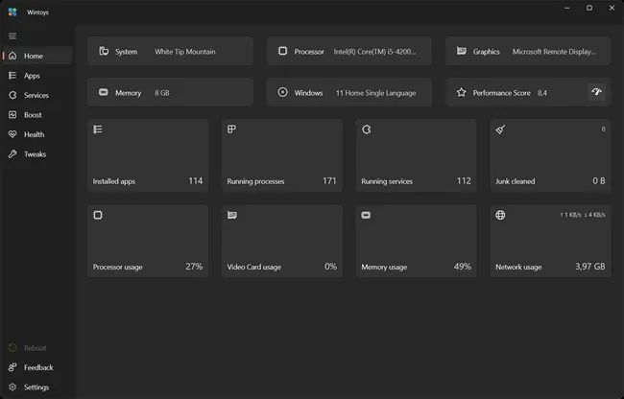Go to the Home page

[37, 56]
